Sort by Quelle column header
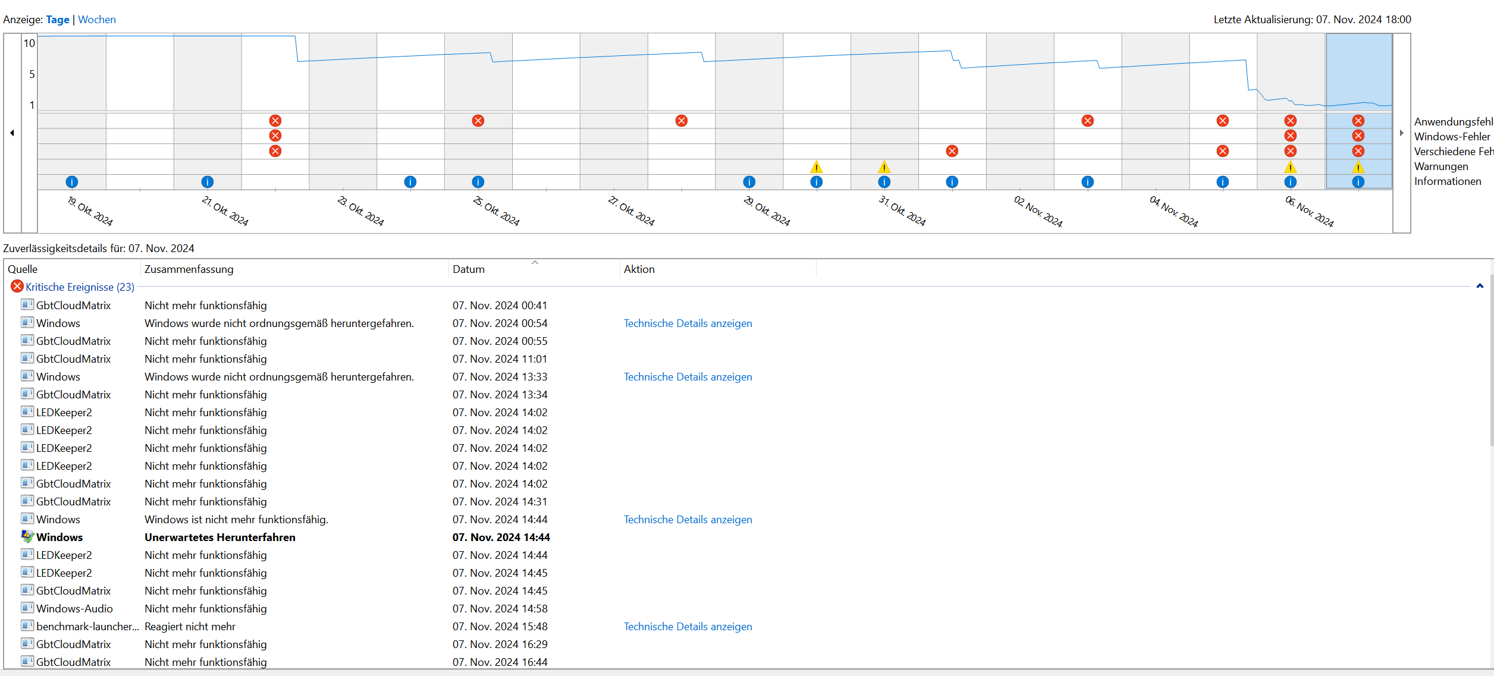Screen dimensions: 1494x676 point(23,269)
